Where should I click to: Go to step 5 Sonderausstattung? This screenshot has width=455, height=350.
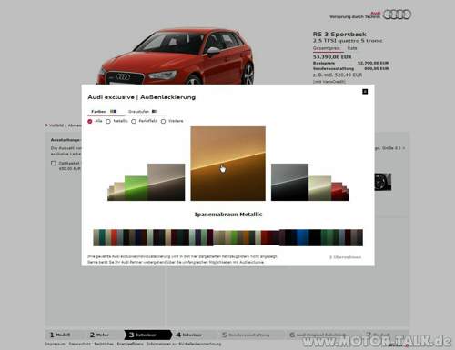(246, 335)
